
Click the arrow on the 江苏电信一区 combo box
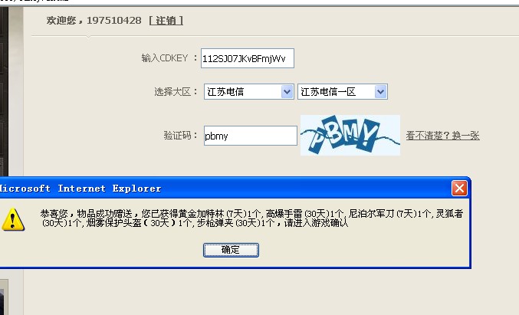click(x=381, y=92)
